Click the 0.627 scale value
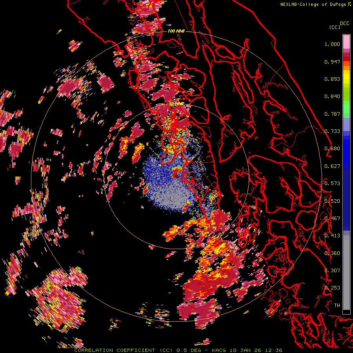The width and height of the screenshot is (353, 353). 332,166
